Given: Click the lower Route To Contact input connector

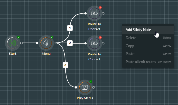Looking at the screenshot, I should (x=86, y=43).
